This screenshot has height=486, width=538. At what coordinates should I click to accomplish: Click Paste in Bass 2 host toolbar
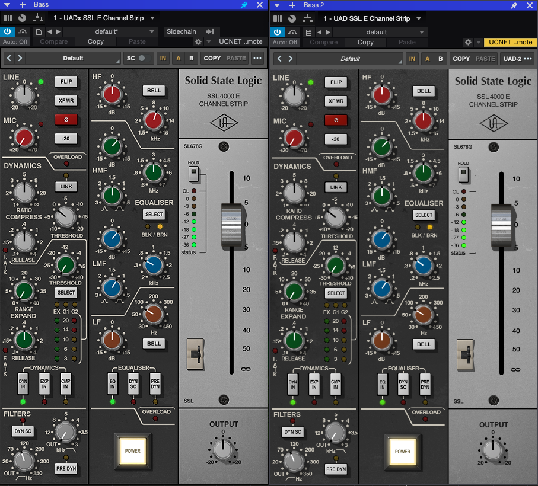point(407,43)
